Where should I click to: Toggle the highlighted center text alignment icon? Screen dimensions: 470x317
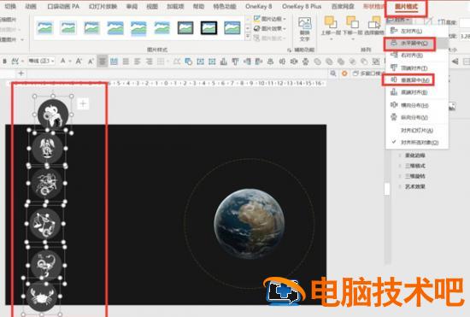103,62
